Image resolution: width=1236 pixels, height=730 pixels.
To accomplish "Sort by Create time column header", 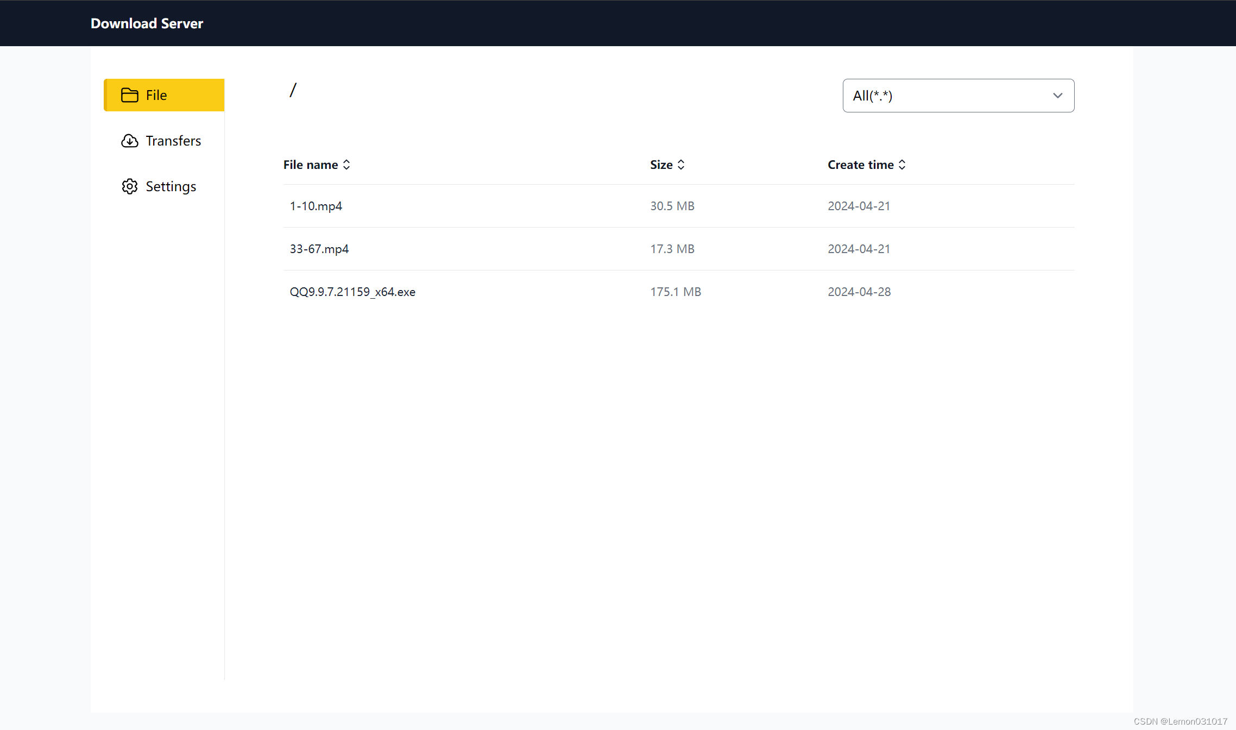I will (860, 165).
